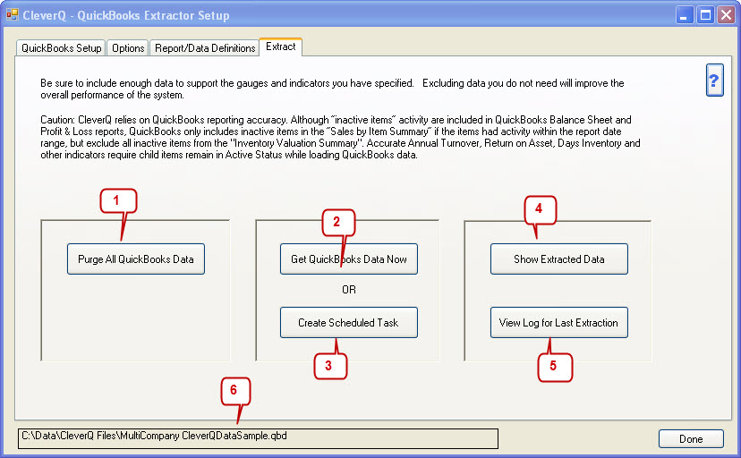Select callout marker number 5
The image size is (741, 458).
pyautogui.click(x=554, y=365)
